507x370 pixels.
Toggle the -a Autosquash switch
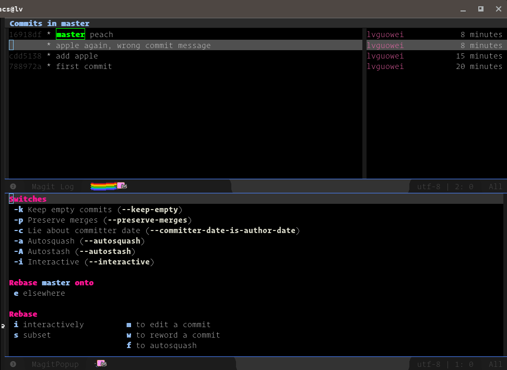coord(79,241)
